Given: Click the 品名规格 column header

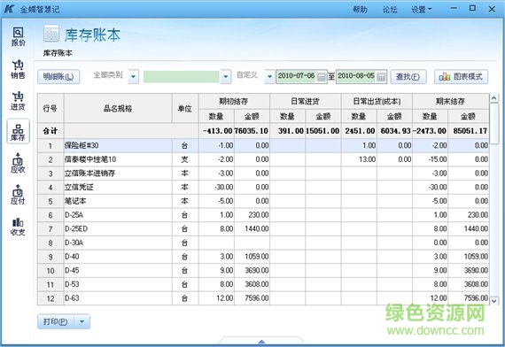Looking at the screenshot, I should point(118,109).
